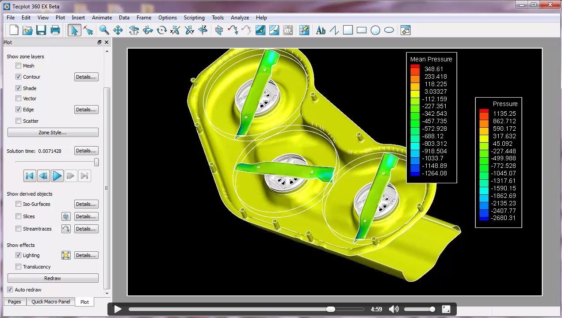Viewport: 562px width, 318px height.
Task: Save the layout with the floppy disk icon
Action: point(41,30)
